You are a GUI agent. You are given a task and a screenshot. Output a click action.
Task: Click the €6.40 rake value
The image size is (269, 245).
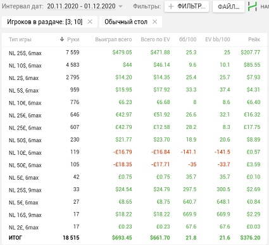pos(254,102)
